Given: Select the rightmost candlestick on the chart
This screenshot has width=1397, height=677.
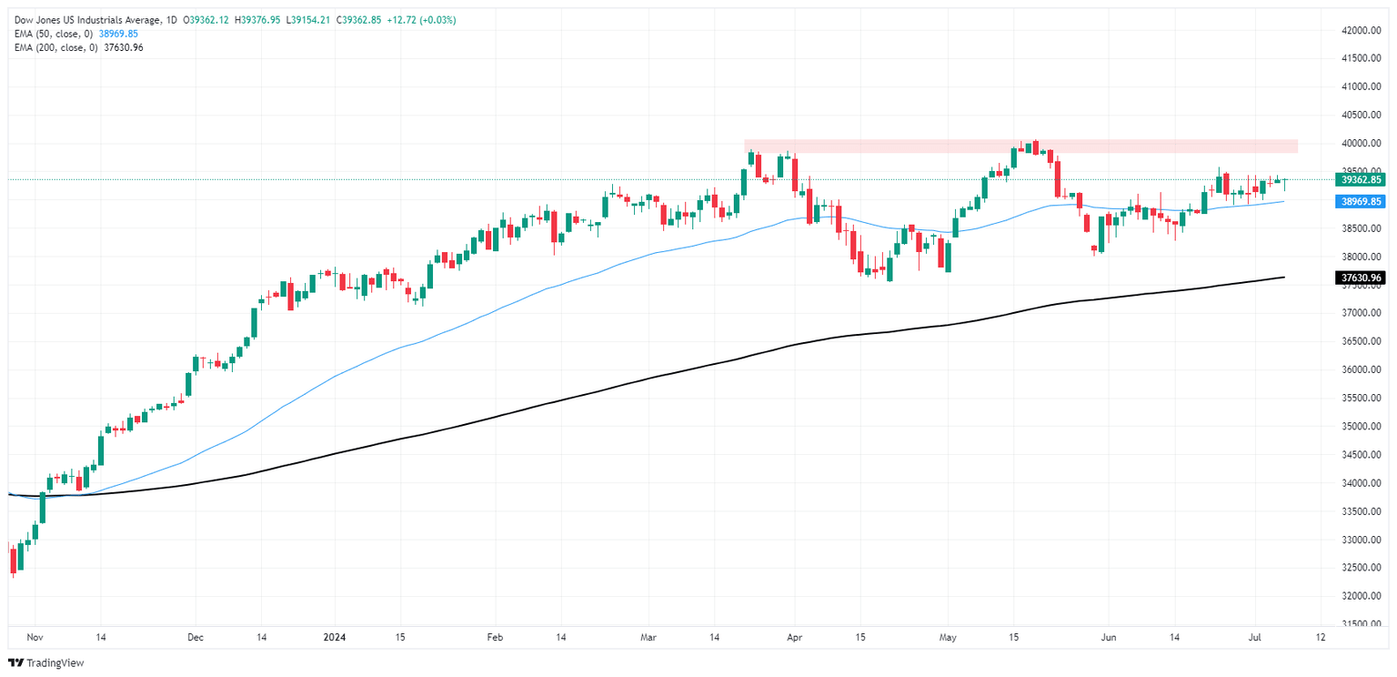Looking at the screenshot, I should tap(1285, 180).
